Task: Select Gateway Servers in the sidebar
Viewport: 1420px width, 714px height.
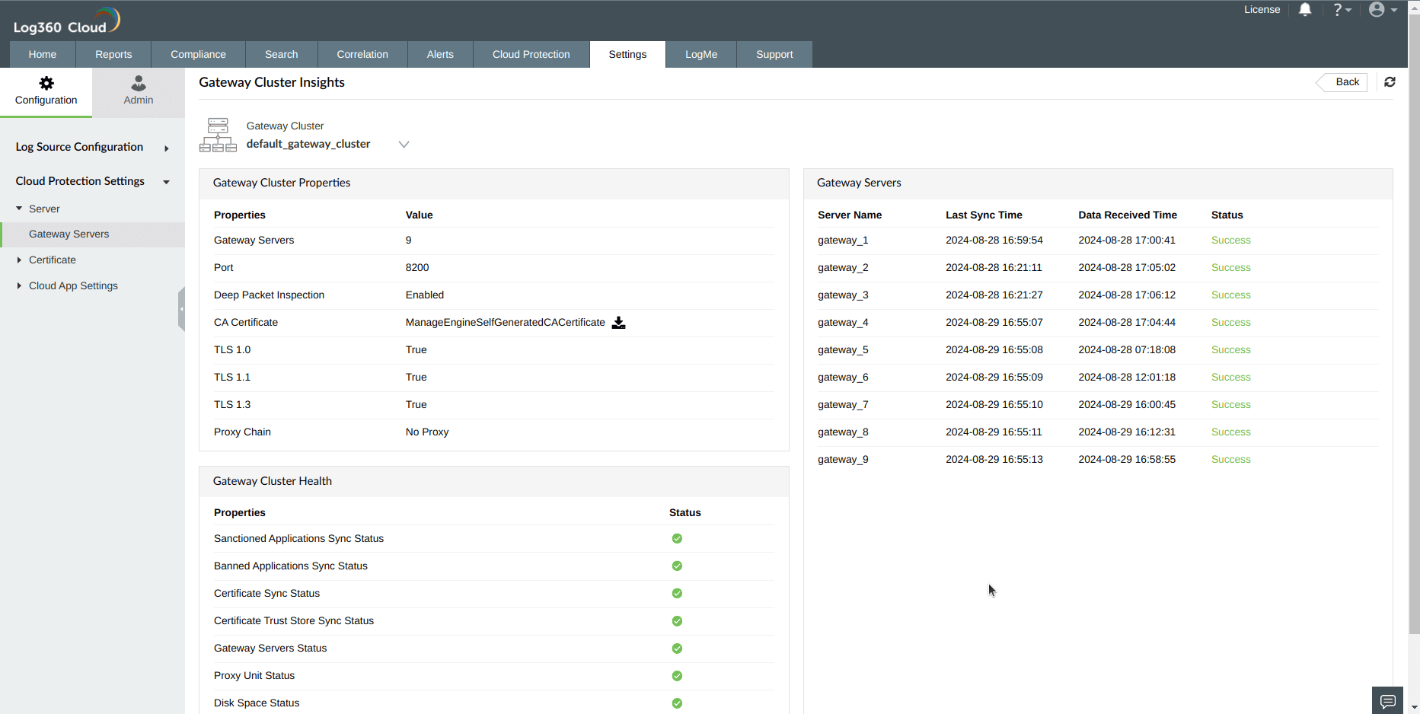Action: point(69,234)
